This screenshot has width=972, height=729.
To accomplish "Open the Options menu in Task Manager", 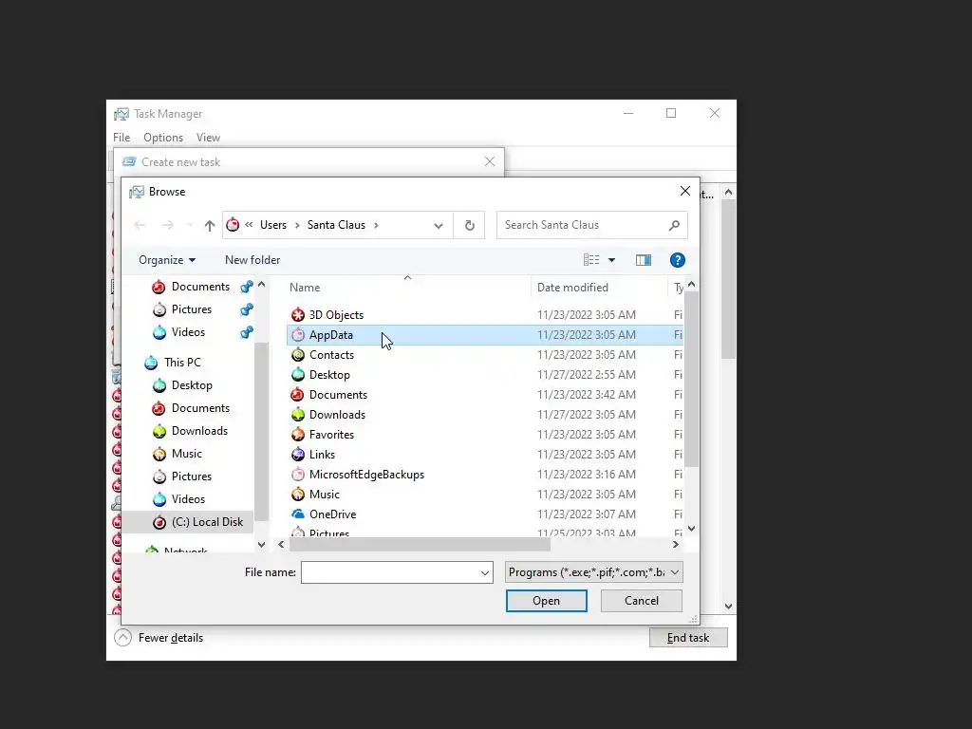I will pyautogui.click(x=163, y=138).
